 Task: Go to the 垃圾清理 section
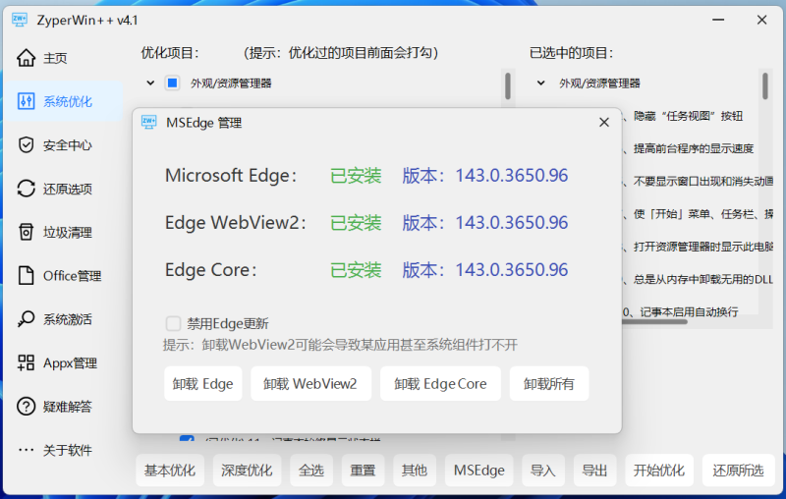[64, 233]
